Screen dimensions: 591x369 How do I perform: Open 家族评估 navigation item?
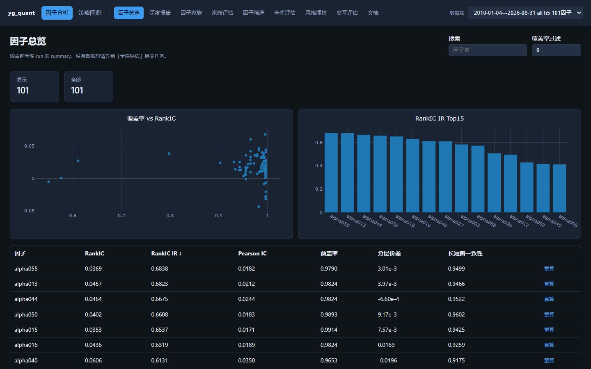pyautogui.click(x=222, y=13)
